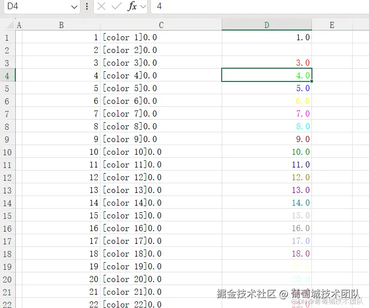The width and height of the screenshot is (369, 308).
Task: Select row 4 header
Action: pyautogui.click(x=8, y=75)
